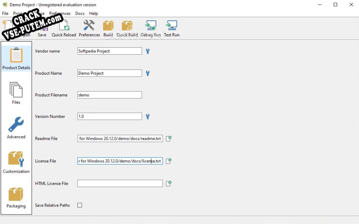Image resolution: width=359 pixels, height=224 pixels.
Task: Open the Customization sidebar section
Action: (16, 162)
